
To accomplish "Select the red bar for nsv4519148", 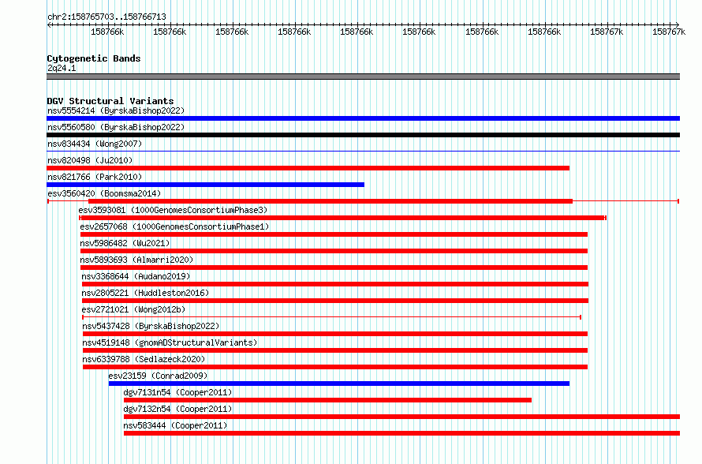I will tap(335, 350).
